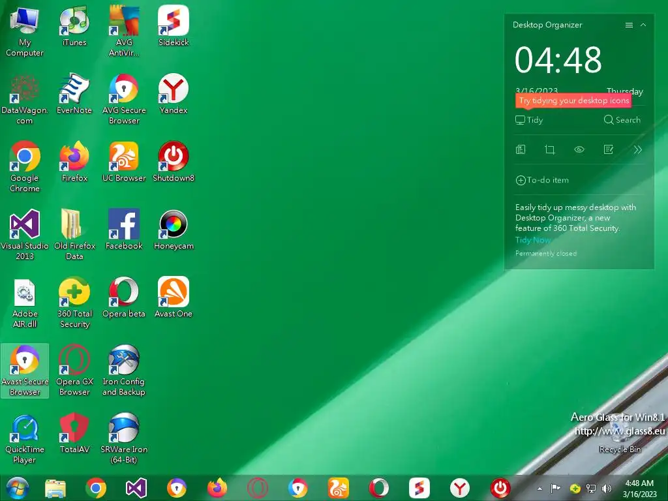This screenshot has height=501, width=668.
Task: Expand more tools double-chevron in Desktop Organizer
Action: (x=637, y=149)
